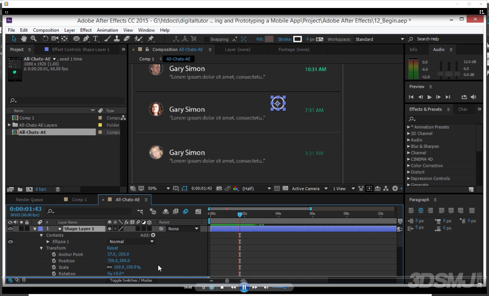Click the Fill color swatch
Viewport: 489px width, 296px height.
pyautogui.click(x=269, y=39)
